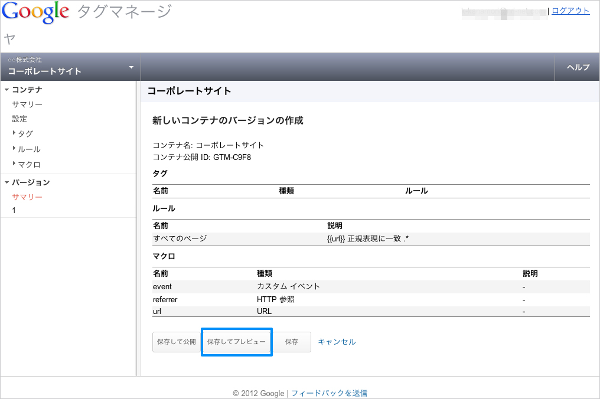600x399 pixels.
Task: Click the referrer macro row
Action: coord(165,299)
